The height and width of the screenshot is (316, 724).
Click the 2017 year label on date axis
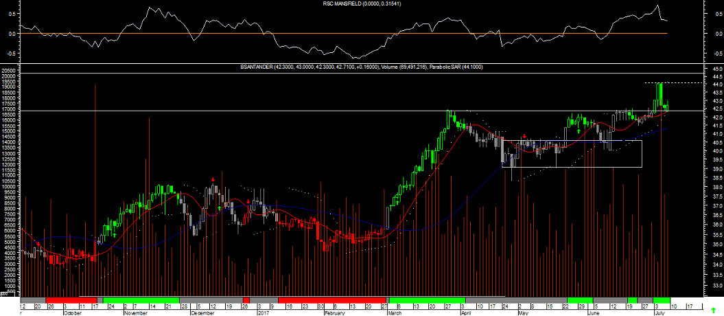pos(263,312)
